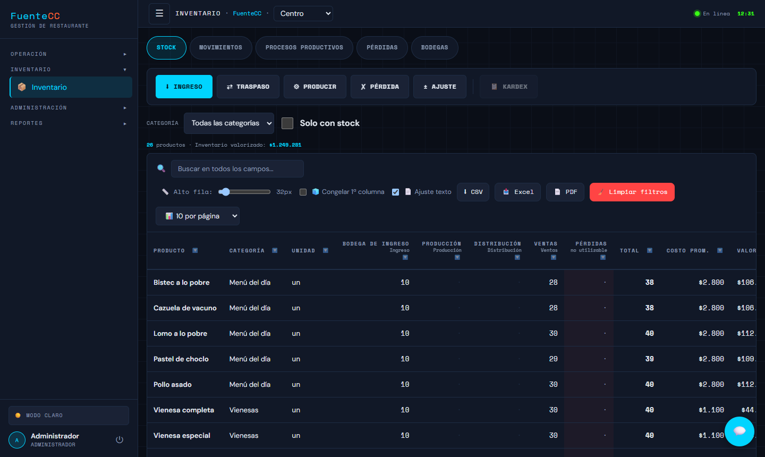Click the search magnifier icon
The image size is (765, 457).
pyautogui.click(x=161, y=168)
